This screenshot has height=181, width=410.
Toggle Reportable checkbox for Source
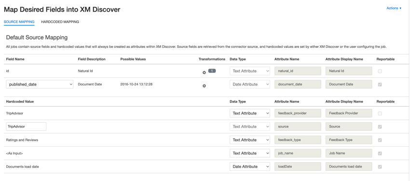(380, 126)
